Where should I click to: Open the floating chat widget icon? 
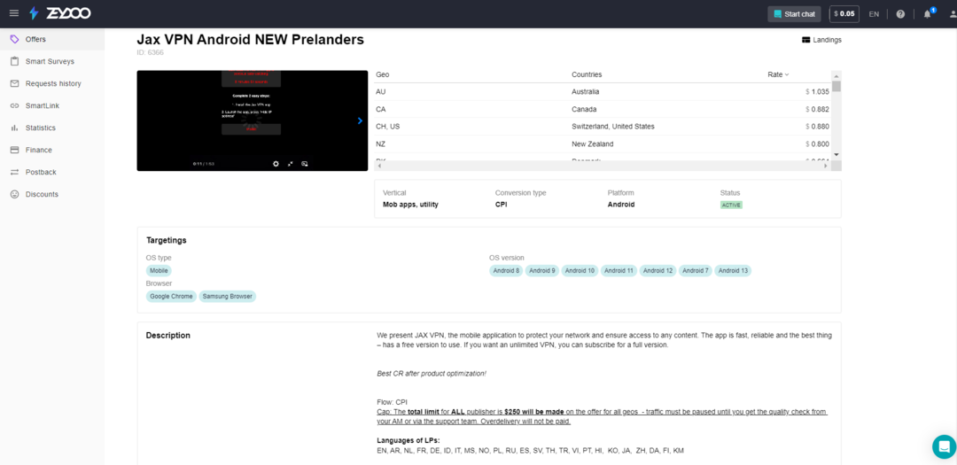945,446
